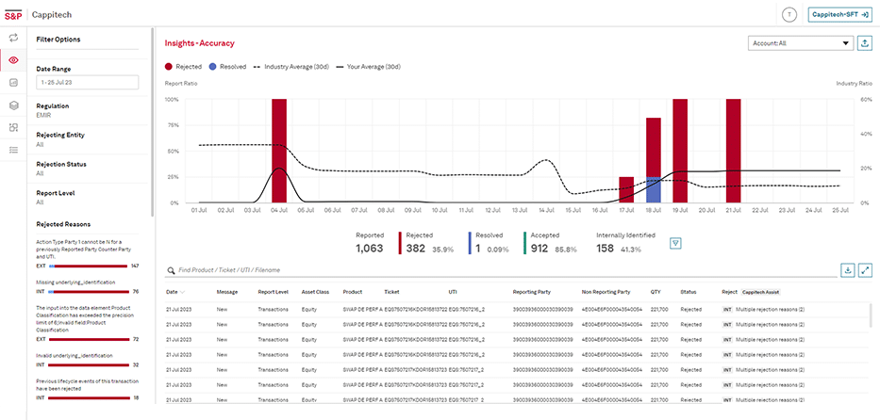Click the search magnifier icon
The height and width of the screenshot is (420, 880).
point(171,270)
